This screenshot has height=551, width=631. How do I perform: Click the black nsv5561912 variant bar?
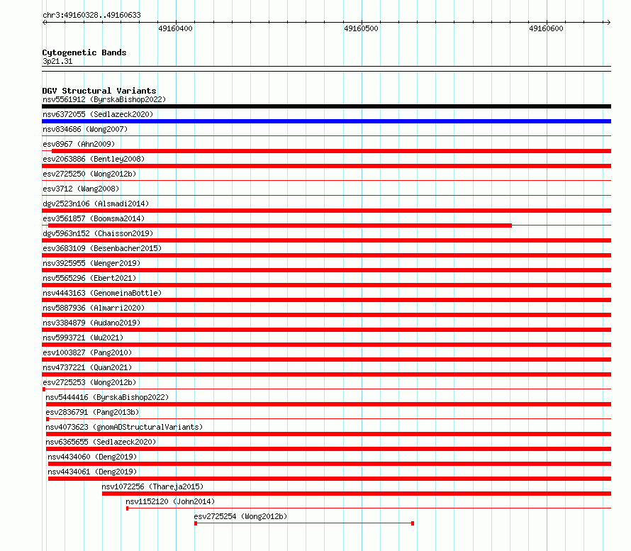click(x=326, y=106)
